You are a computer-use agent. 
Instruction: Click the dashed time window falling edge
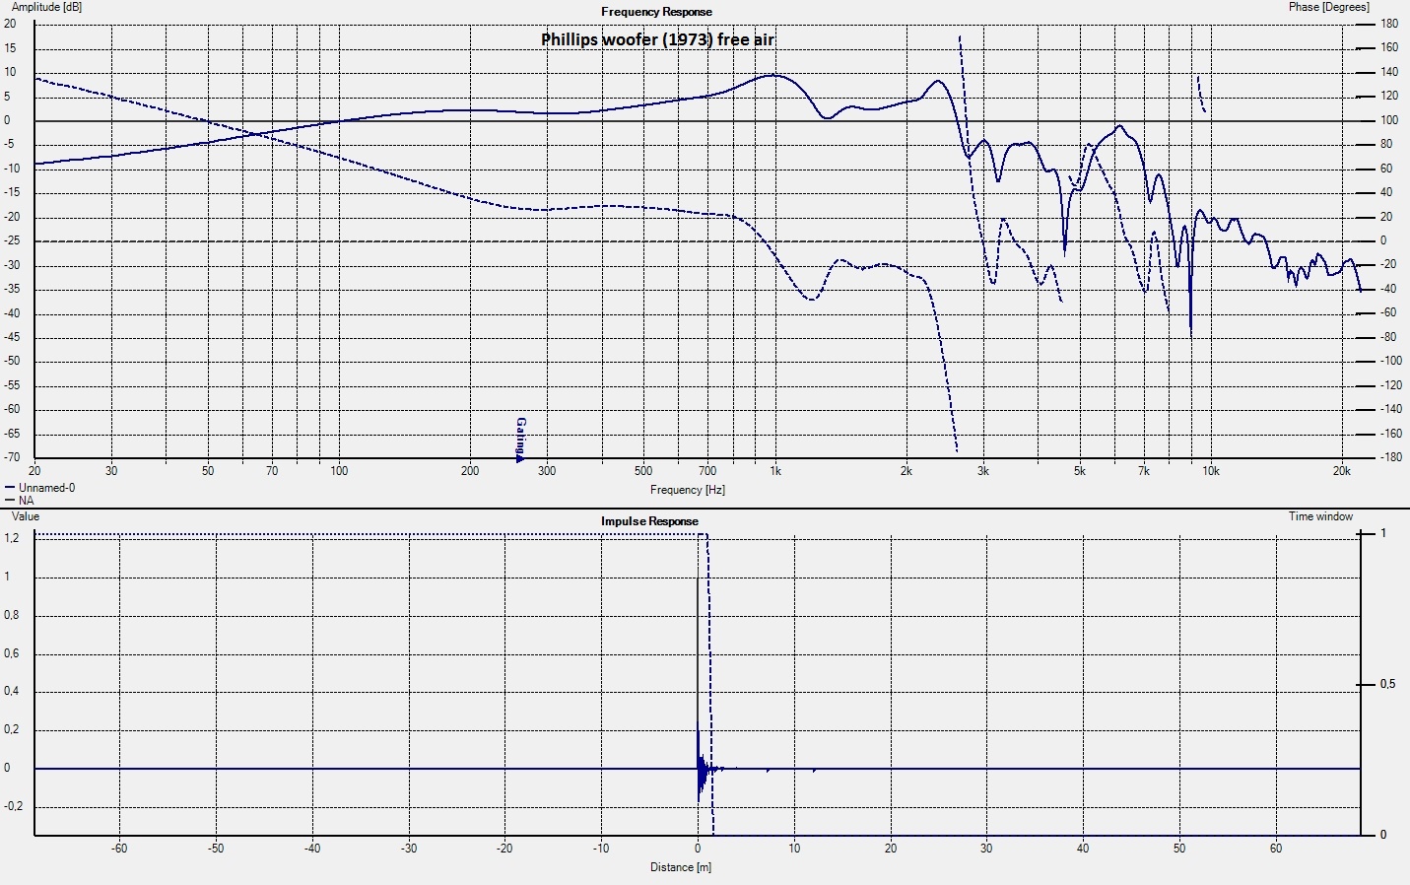click(710, 684)
